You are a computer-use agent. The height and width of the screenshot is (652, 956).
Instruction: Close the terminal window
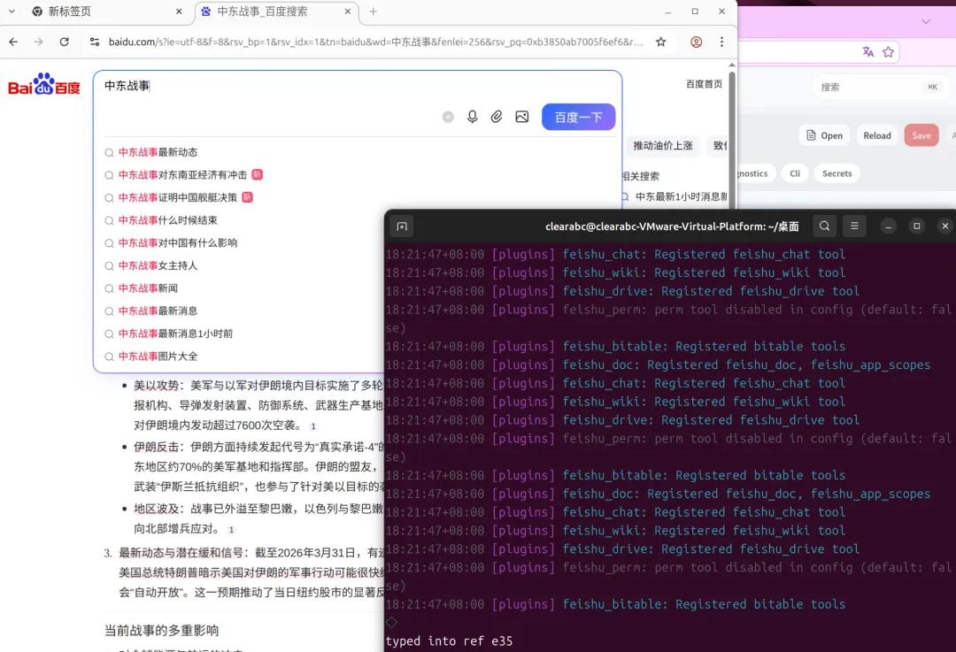(945, 226)
